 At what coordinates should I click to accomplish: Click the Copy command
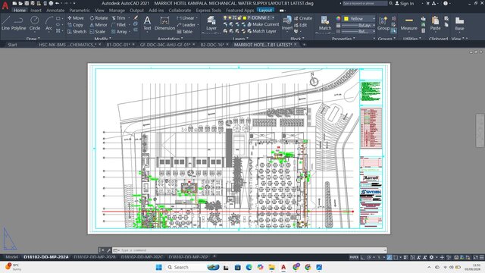(x=75, y=25)
